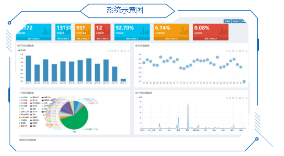Switch the daily scatter chart to line type icon
The image size is (284, 156).
(x=237, y=51)
